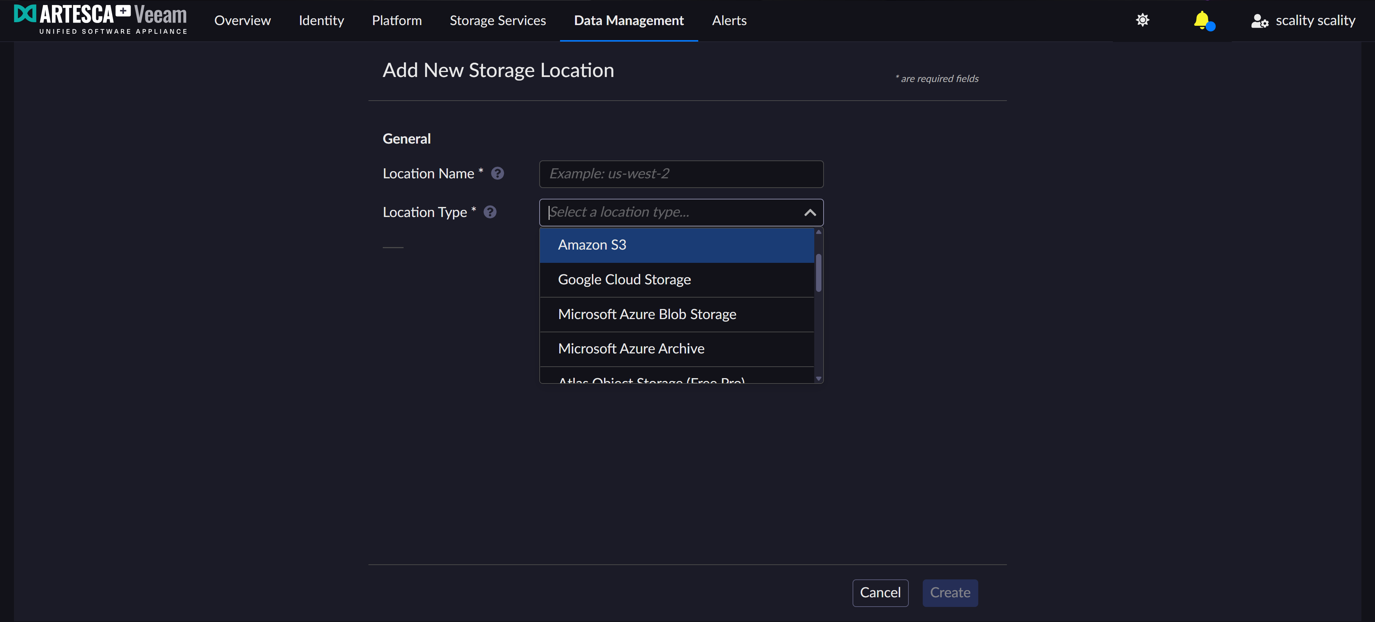
Task: Click the dropdown list scroll-up arrow
Action: pos(818,232)
